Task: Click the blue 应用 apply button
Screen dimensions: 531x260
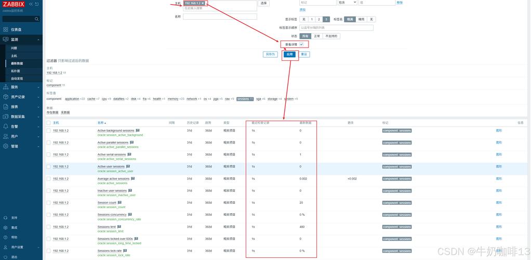Action: pyautogui.click(x=290, y=54)
